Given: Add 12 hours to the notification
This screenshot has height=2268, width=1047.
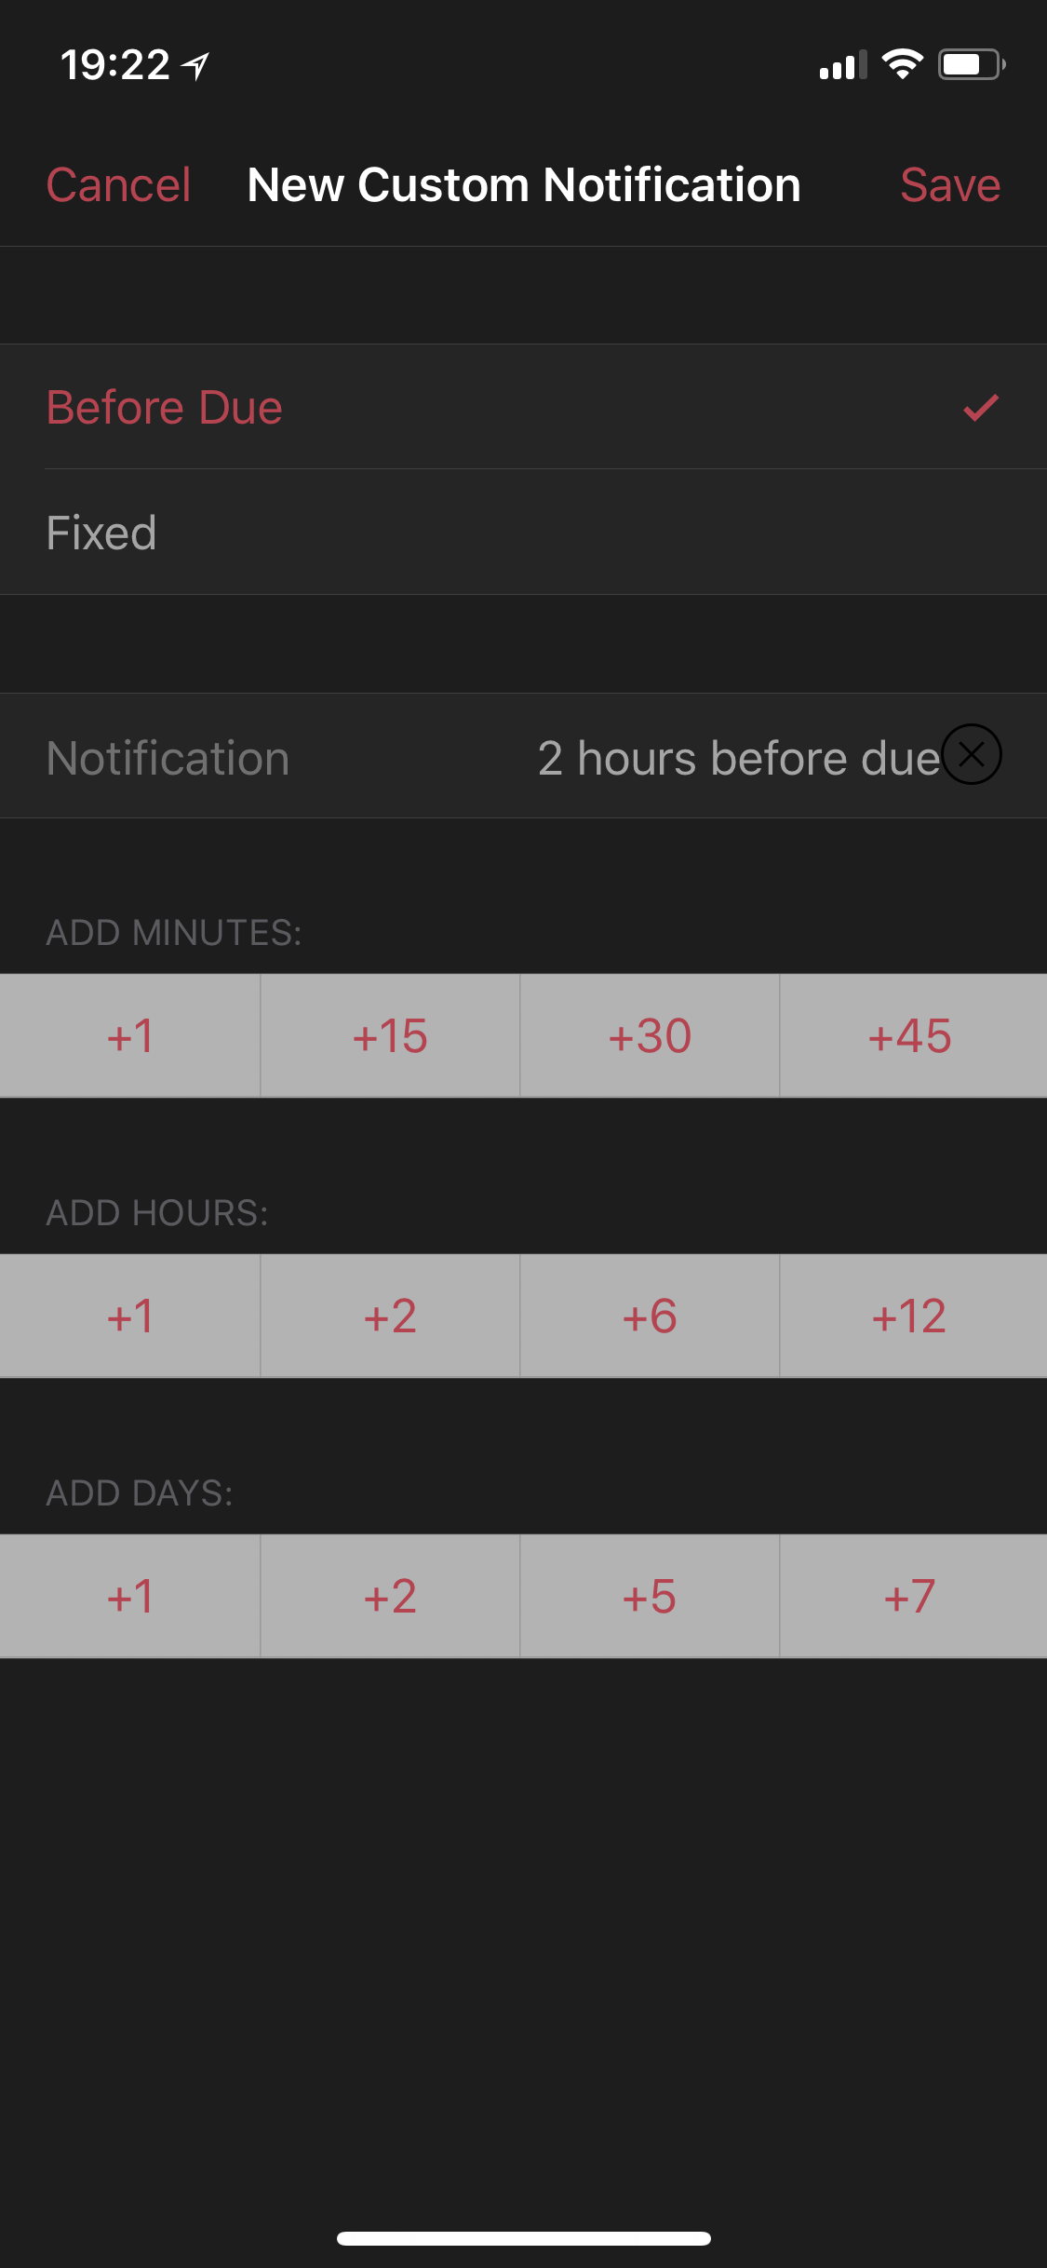Looking at the screenshot, I should (x=909, y=1316).
